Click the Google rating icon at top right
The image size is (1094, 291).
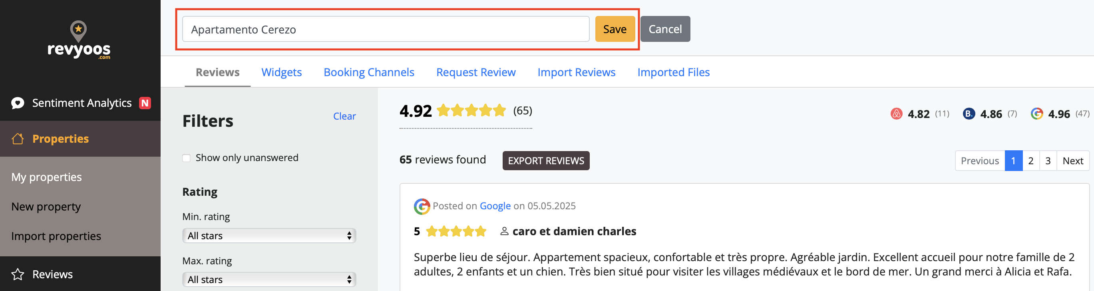(1037, 114)
